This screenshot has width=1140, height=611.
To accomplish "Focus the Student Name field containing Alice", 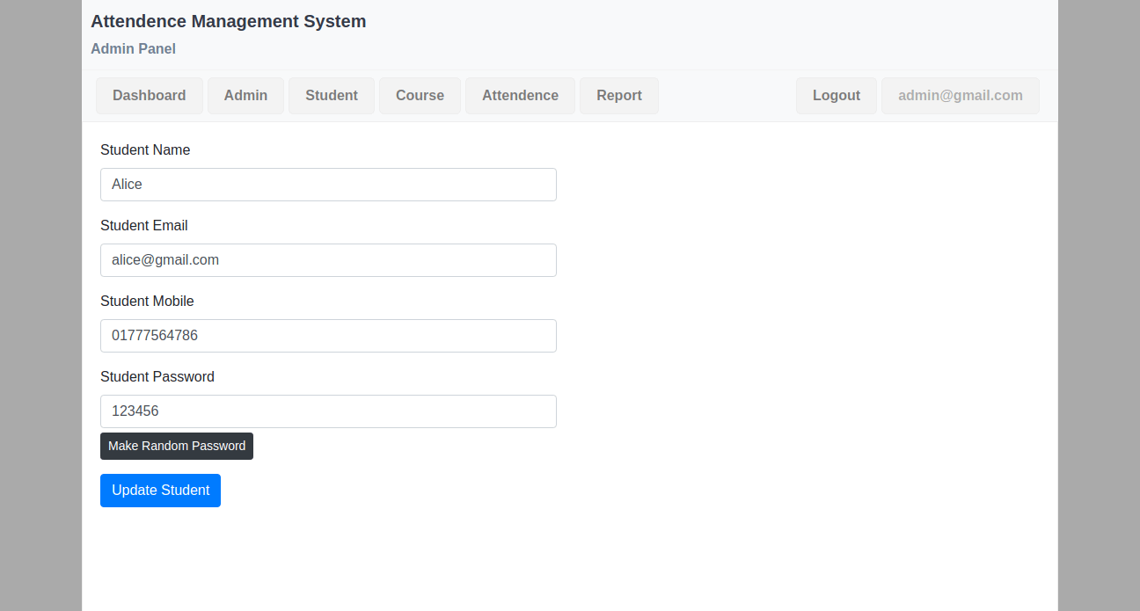I will [328, 185].
